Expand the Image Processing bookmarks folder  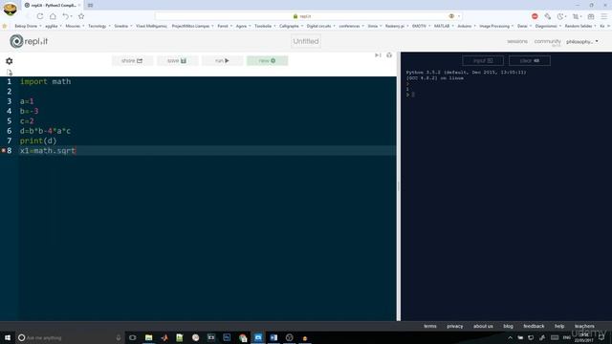(x=496, y=26)
